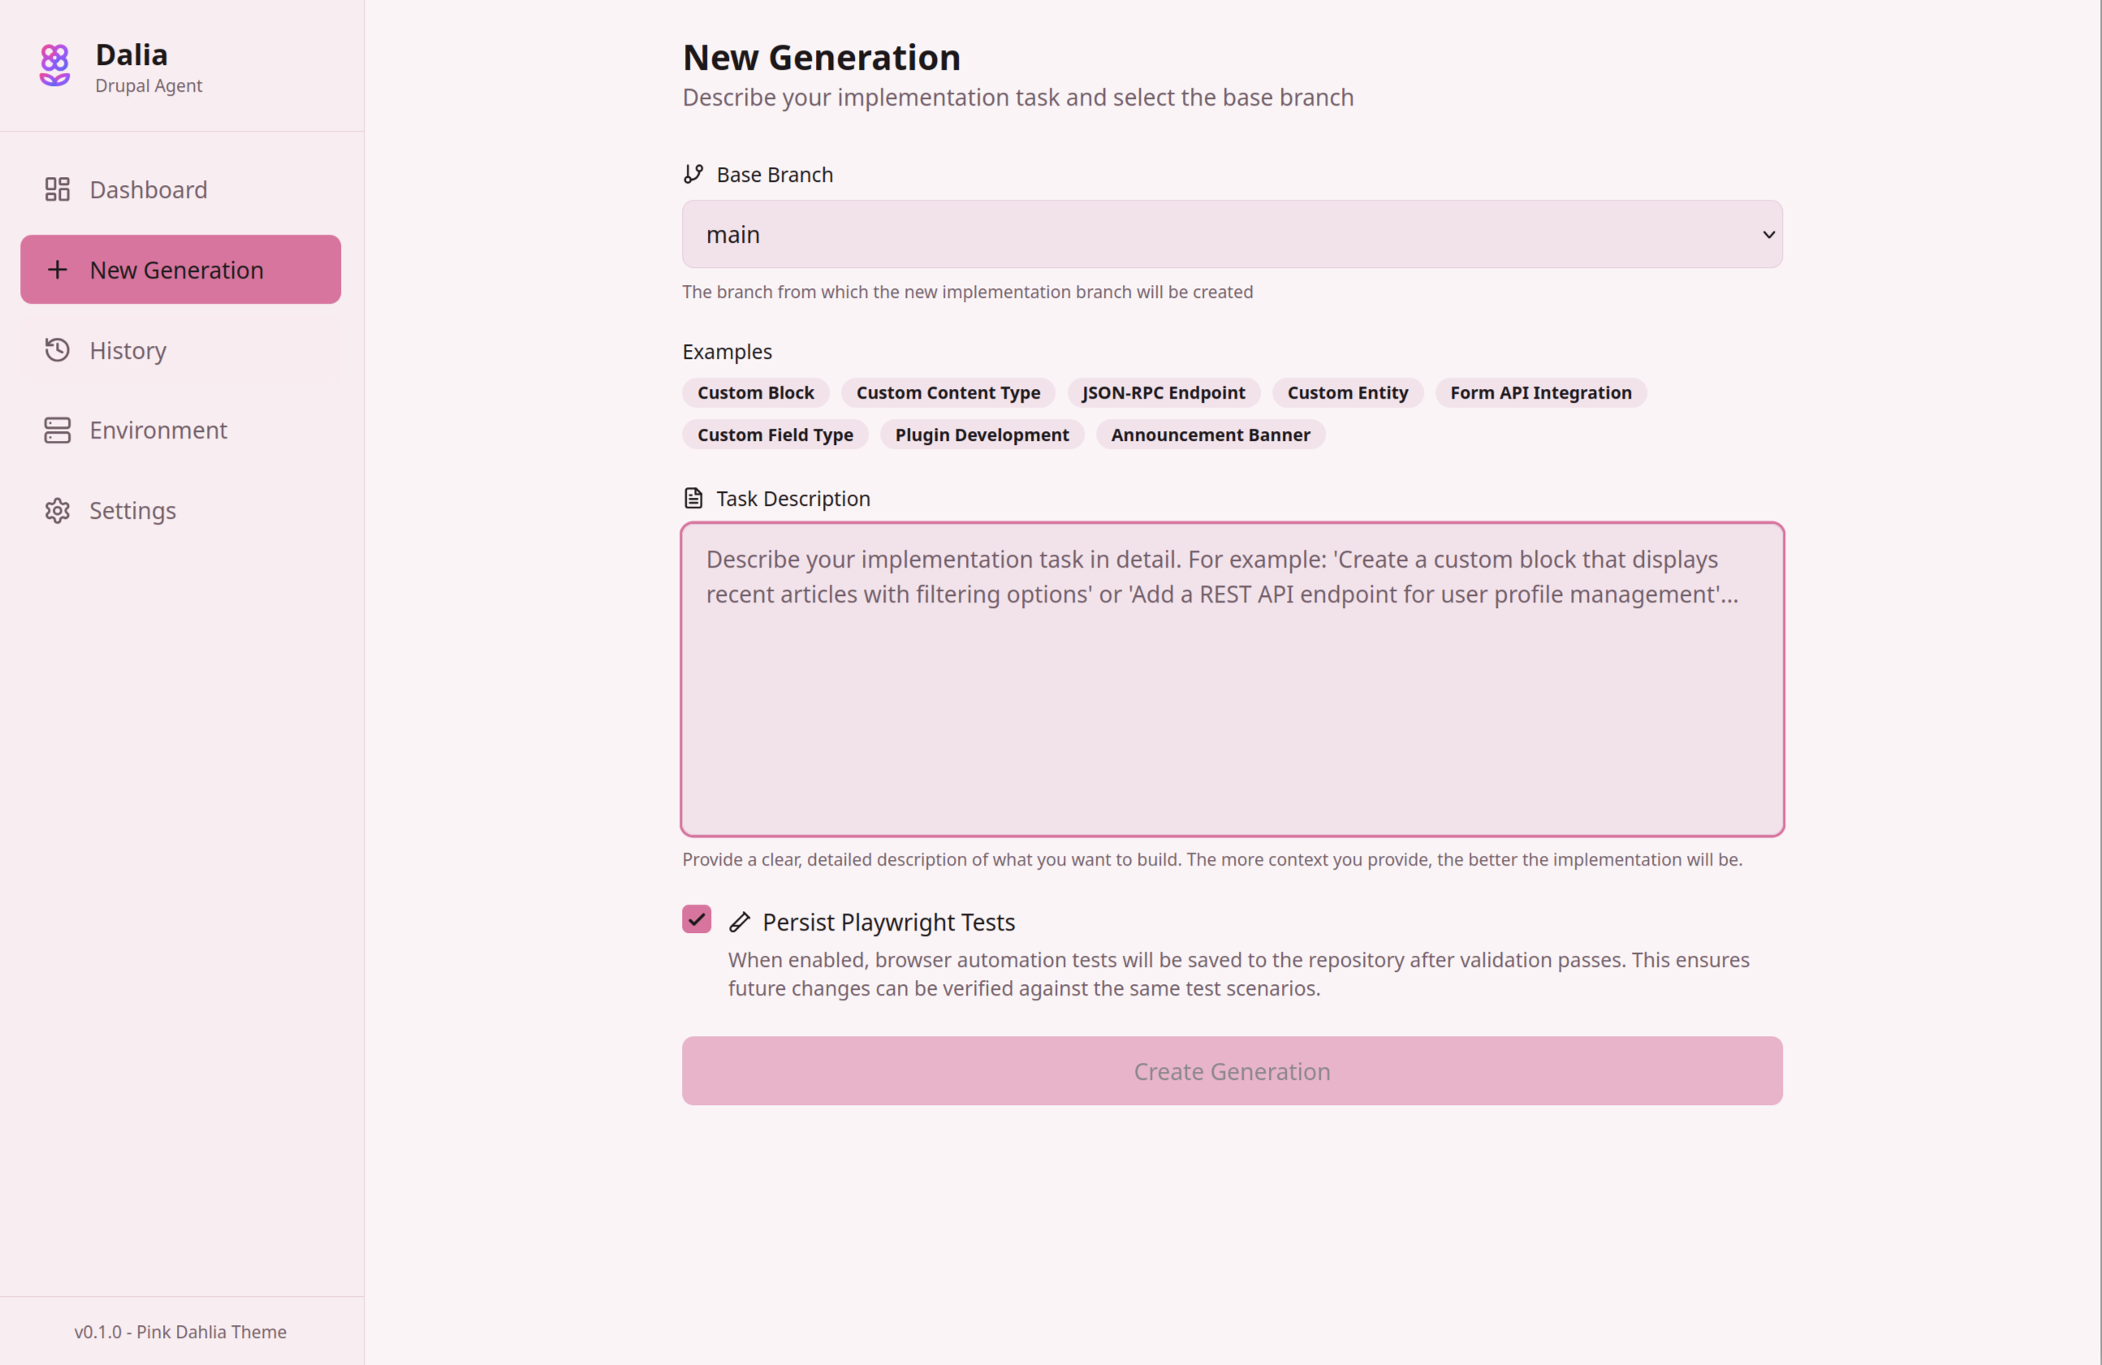Click the Environment server icon
The height and width of the screenshot is (1365, 2102).
pyautogui.click(x=57, y=430)
